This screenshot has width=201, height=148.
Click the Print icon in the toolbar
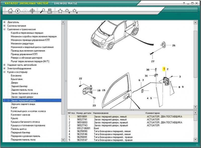click(x=50, y=11)
